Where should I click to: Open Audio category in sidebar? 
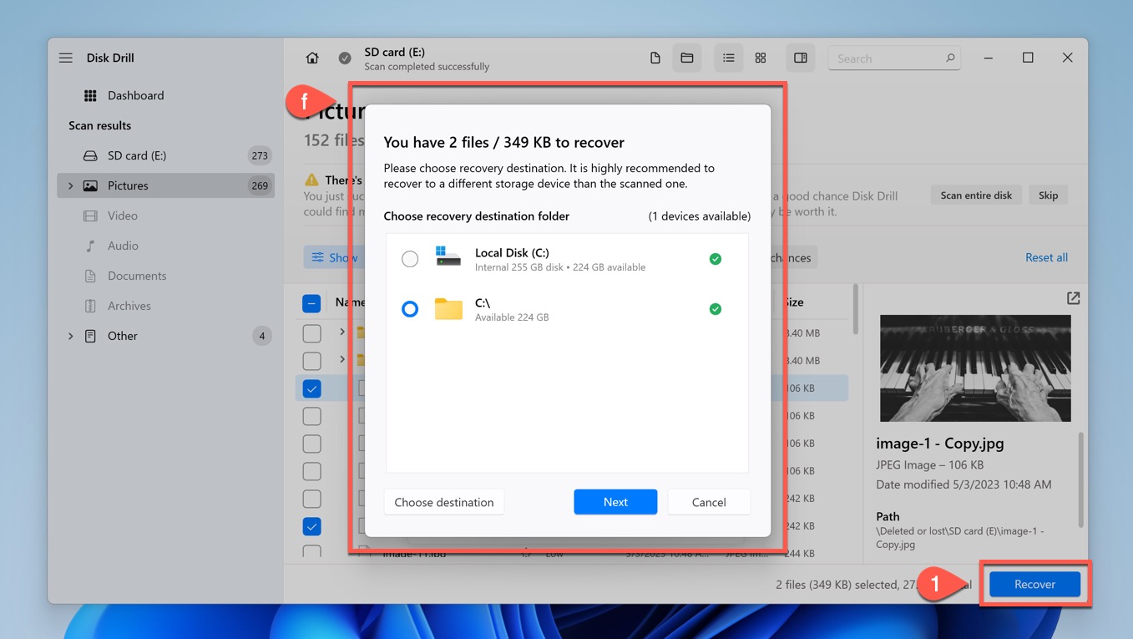pyautogui.click(x=165, y=246)
